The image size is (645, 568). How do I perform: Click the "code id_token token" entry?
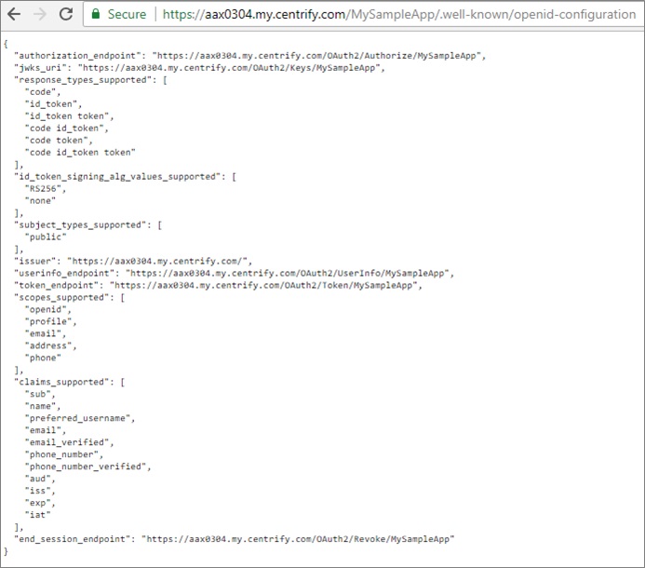[80, 153]
